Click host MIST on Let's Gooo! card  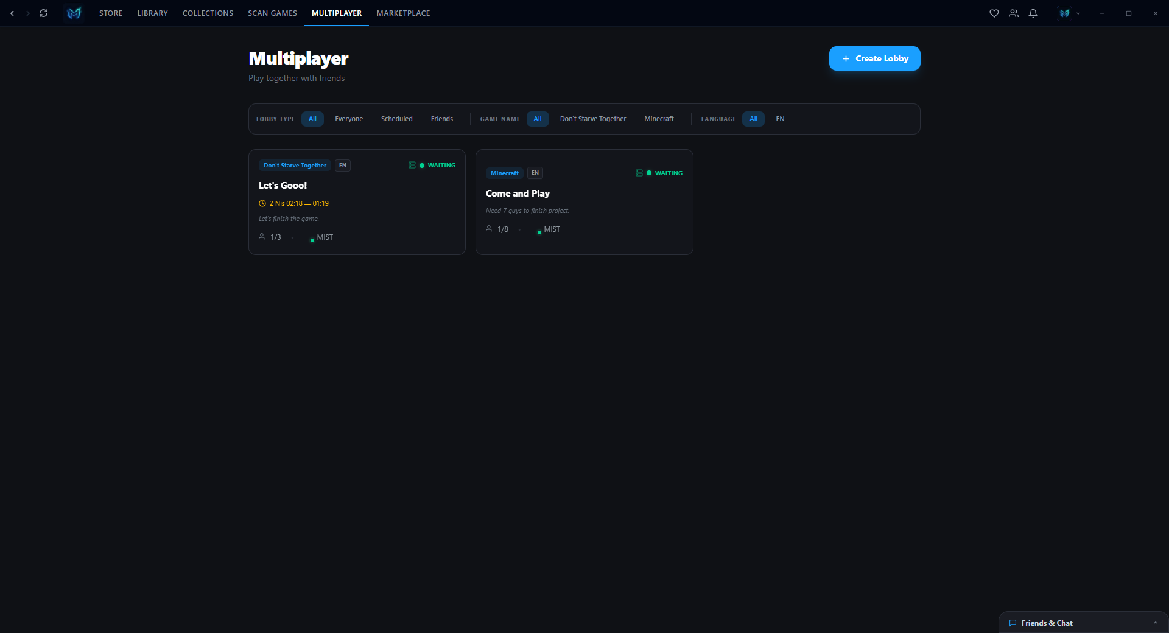pos(325,237)
